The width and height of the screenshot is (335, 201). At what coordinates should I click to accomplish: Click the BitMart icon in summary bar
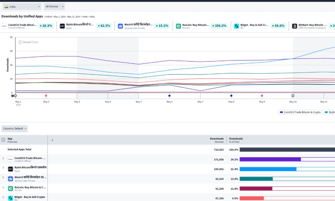294,26
